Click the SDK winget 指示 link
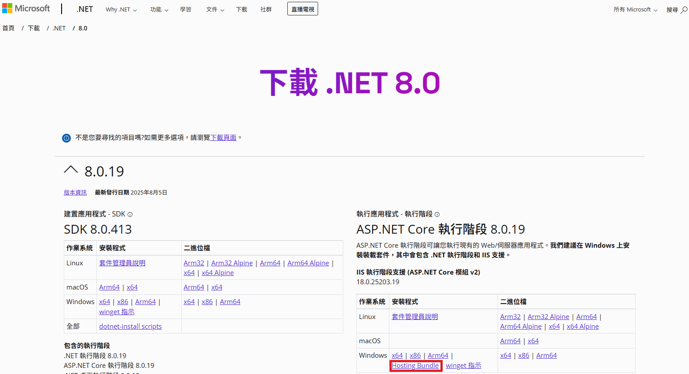 (117, 312)
